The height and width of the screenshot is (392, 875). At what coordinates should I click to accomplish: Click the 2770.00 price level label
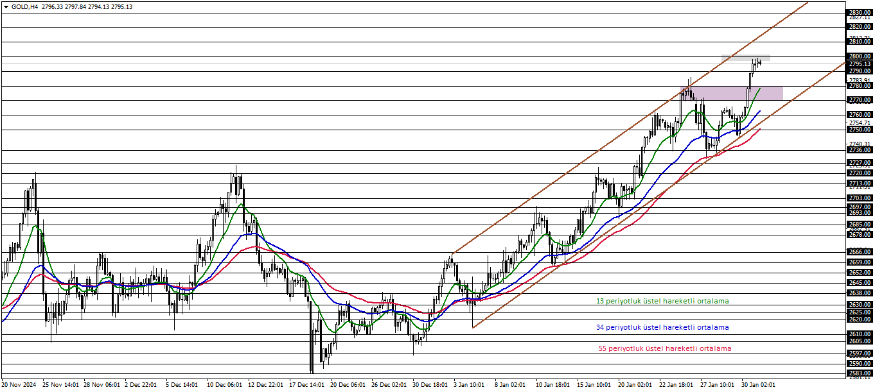tap(860, 101)
